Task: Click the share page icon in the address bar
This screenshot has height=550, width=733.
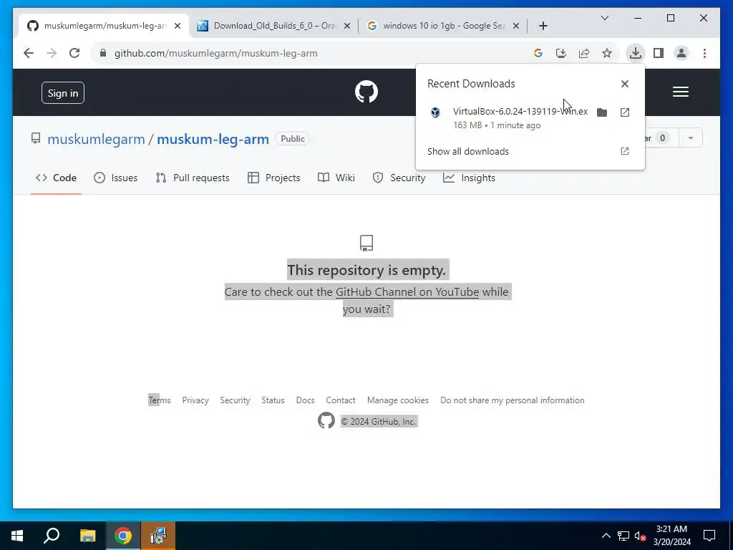Action: coord(584,53)
